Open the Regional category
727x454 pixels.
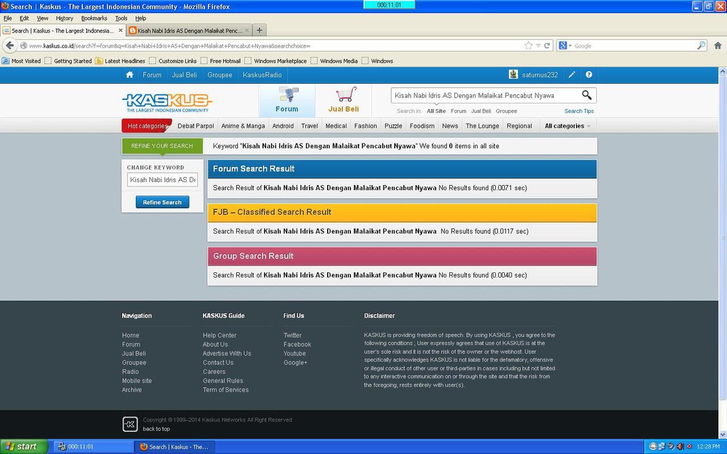(519, 126)
